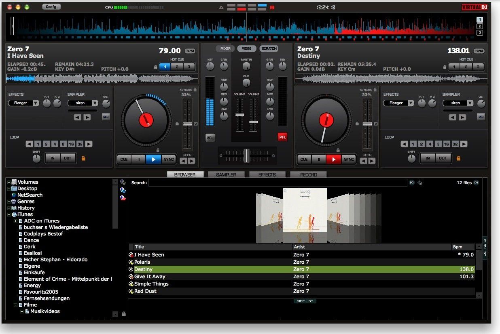Click the orange loop lock icon on left deck

83,158
